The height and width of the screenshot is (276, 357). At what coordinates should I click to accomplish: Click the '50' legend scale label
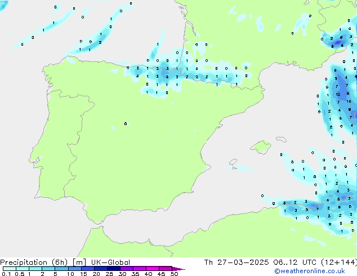(x=174, y=274)
